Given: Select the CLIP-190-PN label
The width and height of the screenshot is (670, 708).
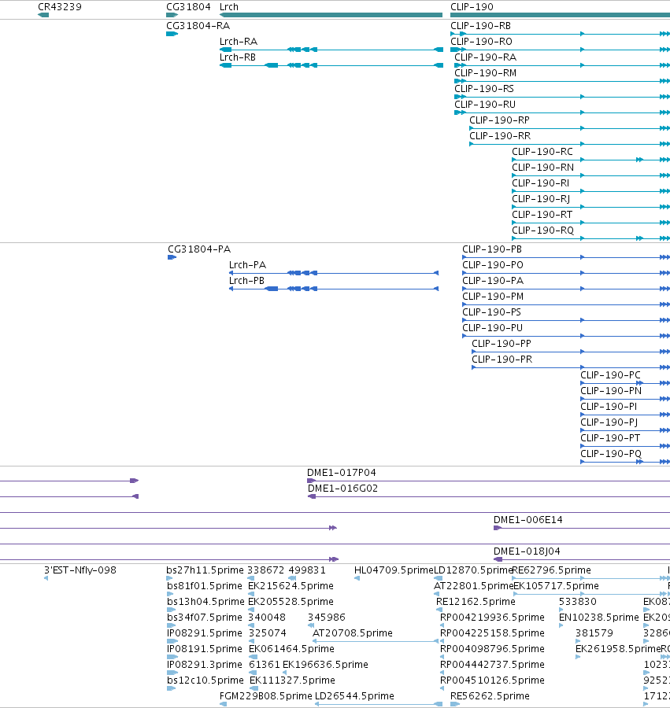Looking at the screenshot, I should pyautogui.click(x=611, y=391).
